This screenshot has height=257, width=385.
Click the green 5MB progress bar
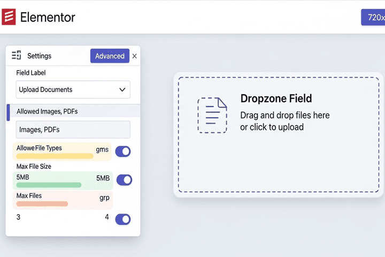coord(49,185)
